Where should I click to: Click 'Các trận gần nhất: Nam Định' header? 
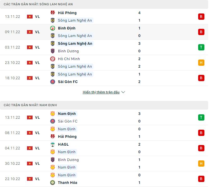[30, 105]
